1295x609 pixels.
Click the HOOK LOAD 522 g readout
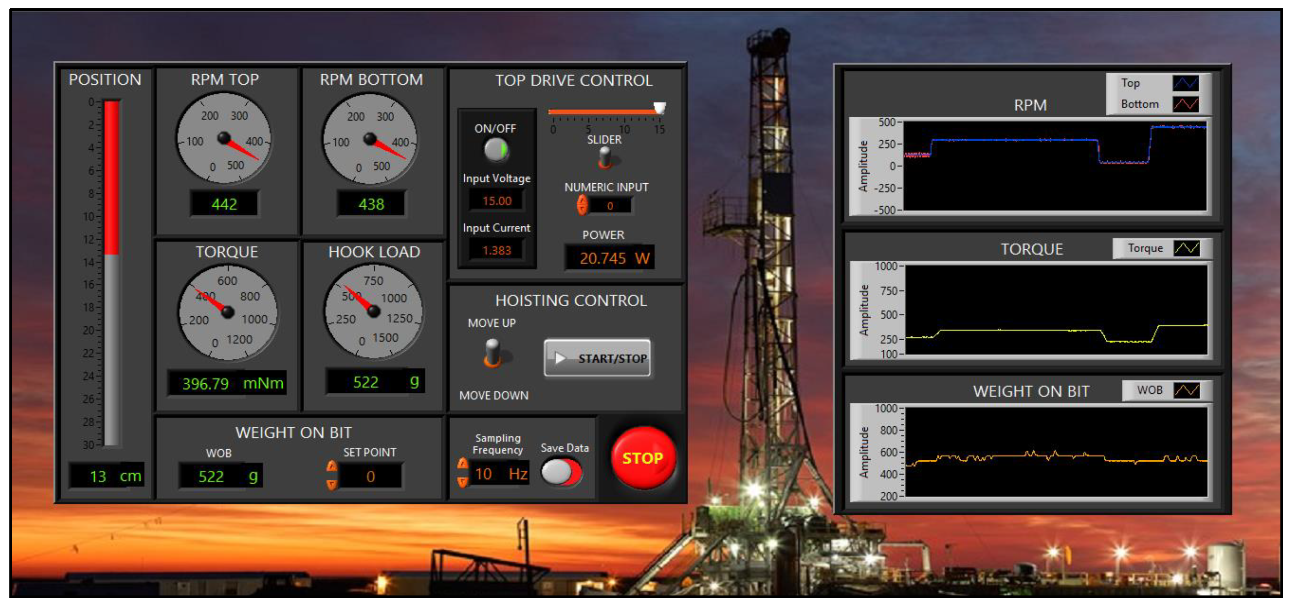point(375,382)
